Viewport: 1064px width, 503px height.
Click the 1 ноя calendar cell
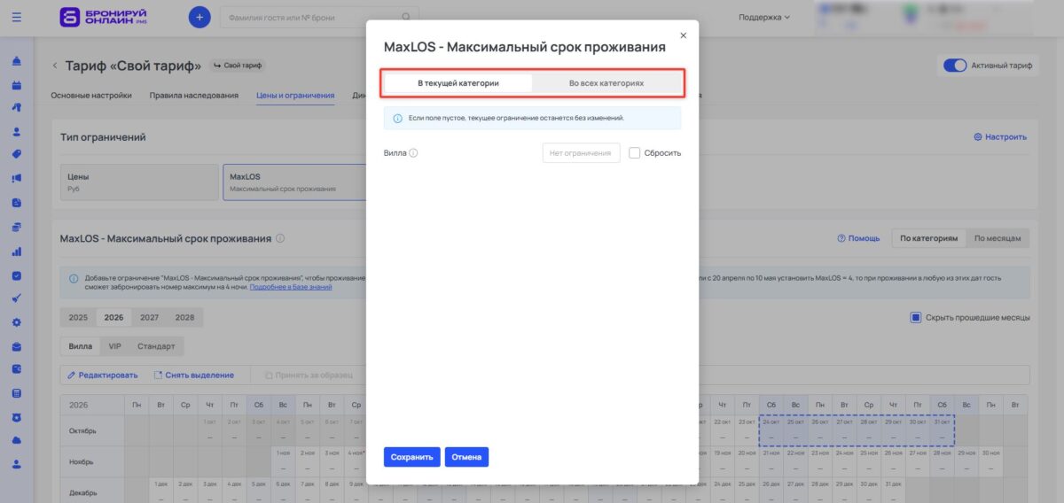coord(283,461)
